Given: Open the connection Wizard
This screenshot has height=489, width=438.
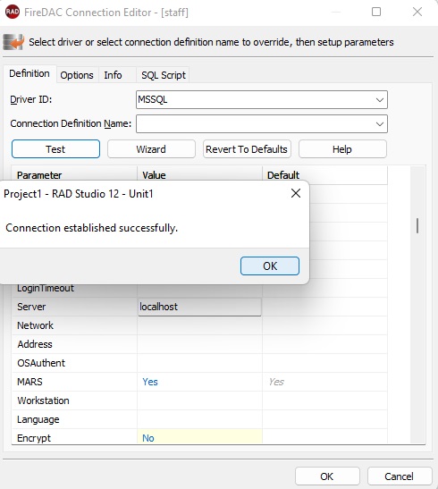Looking at the screenshot, I should (151, 149).
